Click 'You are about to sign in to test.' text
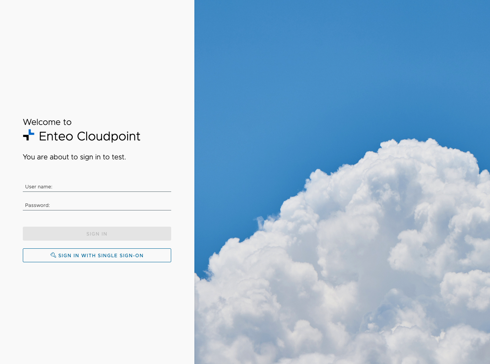This screenshot has height=364, width=490. coord(75,157)
